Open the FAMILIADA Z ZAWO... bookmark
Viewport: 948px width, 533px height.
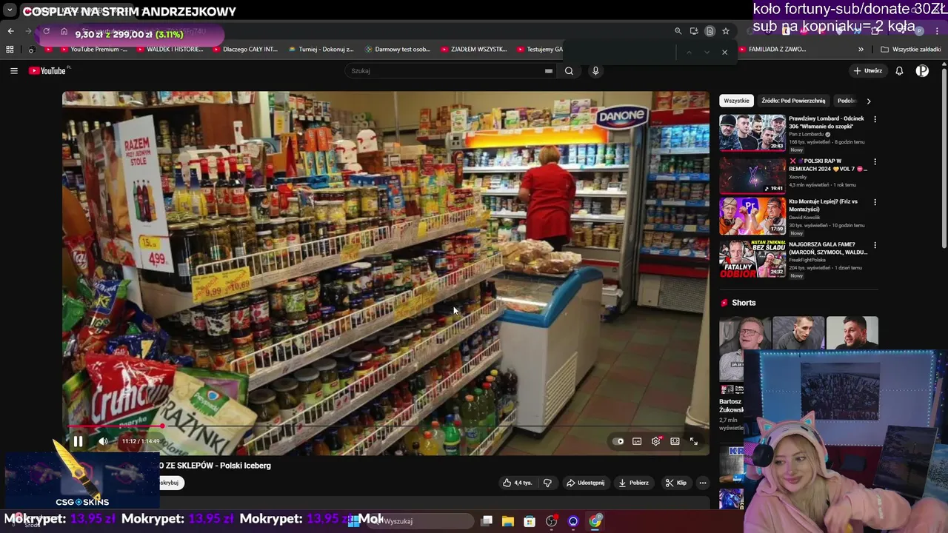point(772,50)
